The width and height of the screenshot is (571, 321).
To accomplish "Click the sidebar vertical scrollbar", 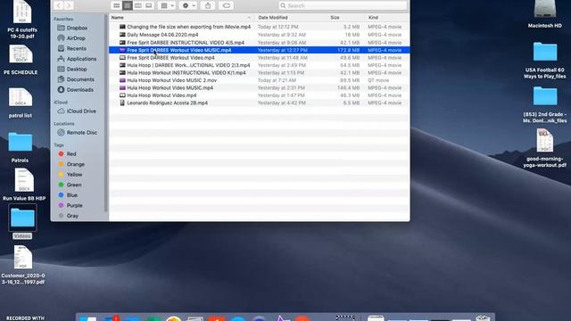I will pyautogui.click(x=106, y=113).
